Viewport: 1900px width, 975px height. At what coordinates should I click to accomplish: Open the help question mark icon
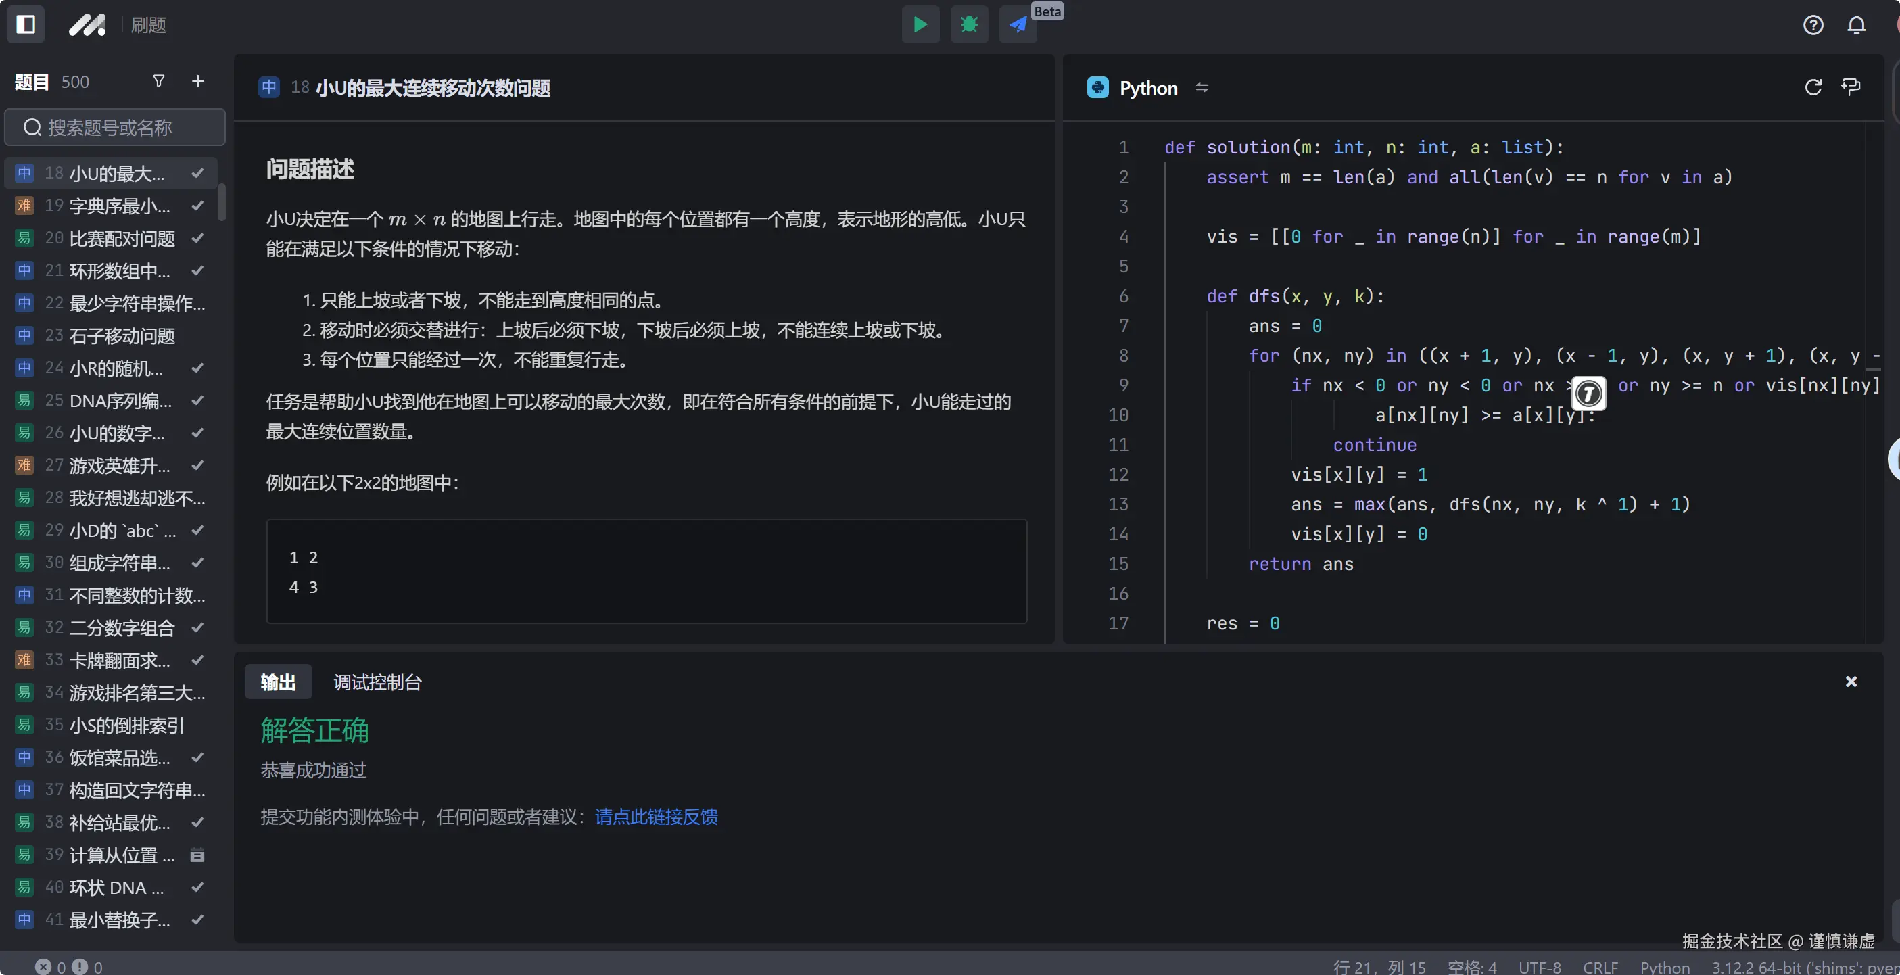(x=1813, y=25)
